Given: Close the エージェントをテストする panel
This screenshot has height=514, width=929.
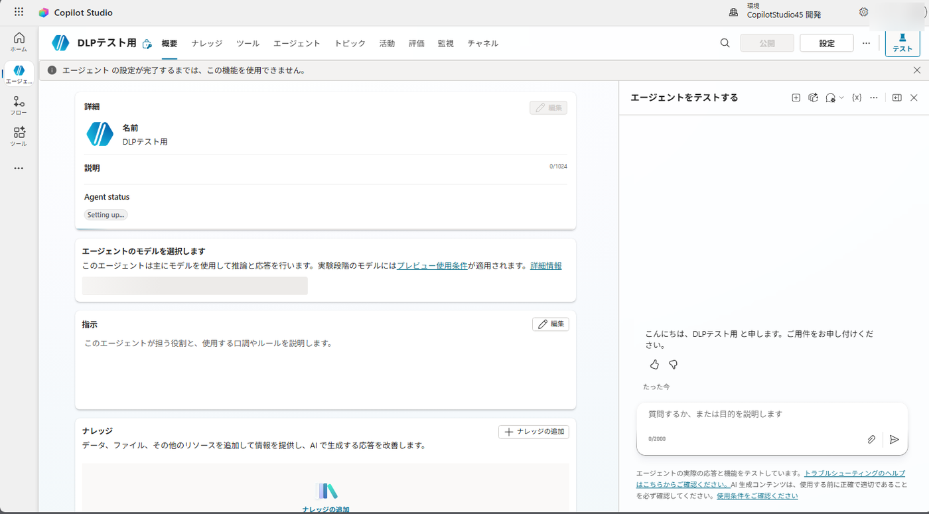Looking at the screenshot, I should [914, 97].
